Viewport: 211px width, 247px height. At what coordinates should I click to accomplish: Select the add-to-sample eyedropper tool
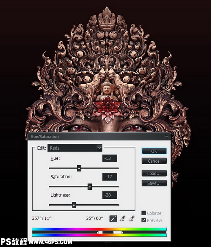(122, 219)
